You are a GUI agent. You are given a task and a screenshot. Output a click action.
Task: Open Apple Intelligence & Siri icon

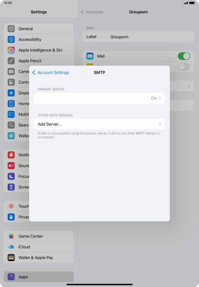tap(11, 50)
